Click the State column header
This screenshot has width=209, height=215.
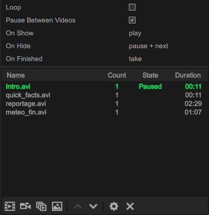point(150,75)
